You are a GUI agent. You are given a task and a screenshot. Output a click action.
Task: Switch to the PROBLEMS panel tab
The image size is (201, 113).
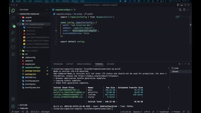pos(58,64)
